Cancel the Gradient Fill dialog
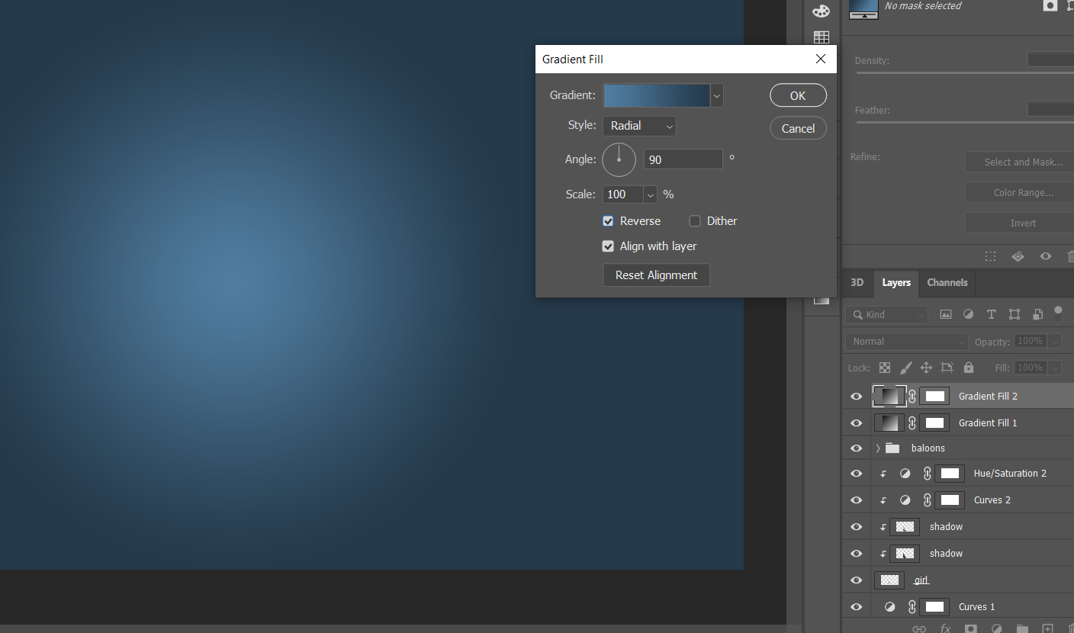The height and width of the screenshot is (633, 1074). tap(798, 128)
